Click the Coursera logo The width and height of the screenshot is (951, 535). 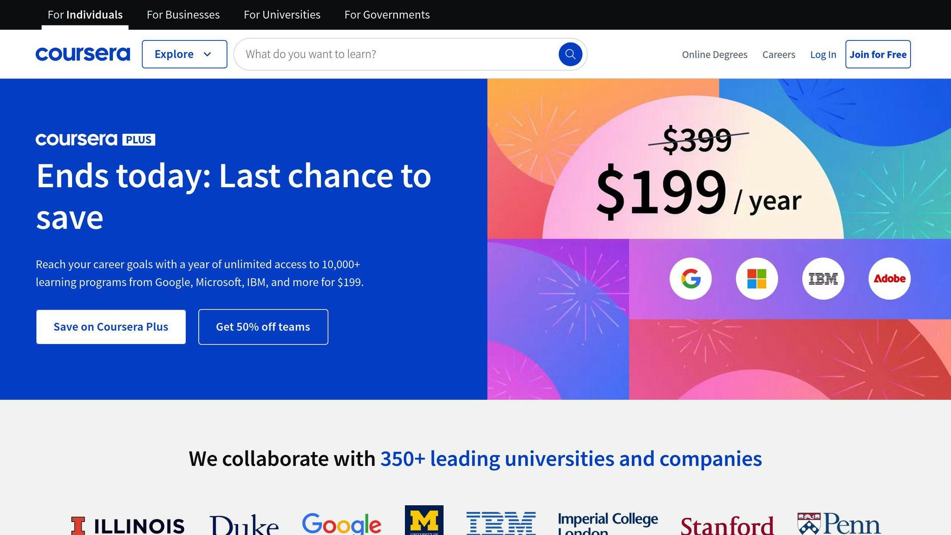coord(83,54)
